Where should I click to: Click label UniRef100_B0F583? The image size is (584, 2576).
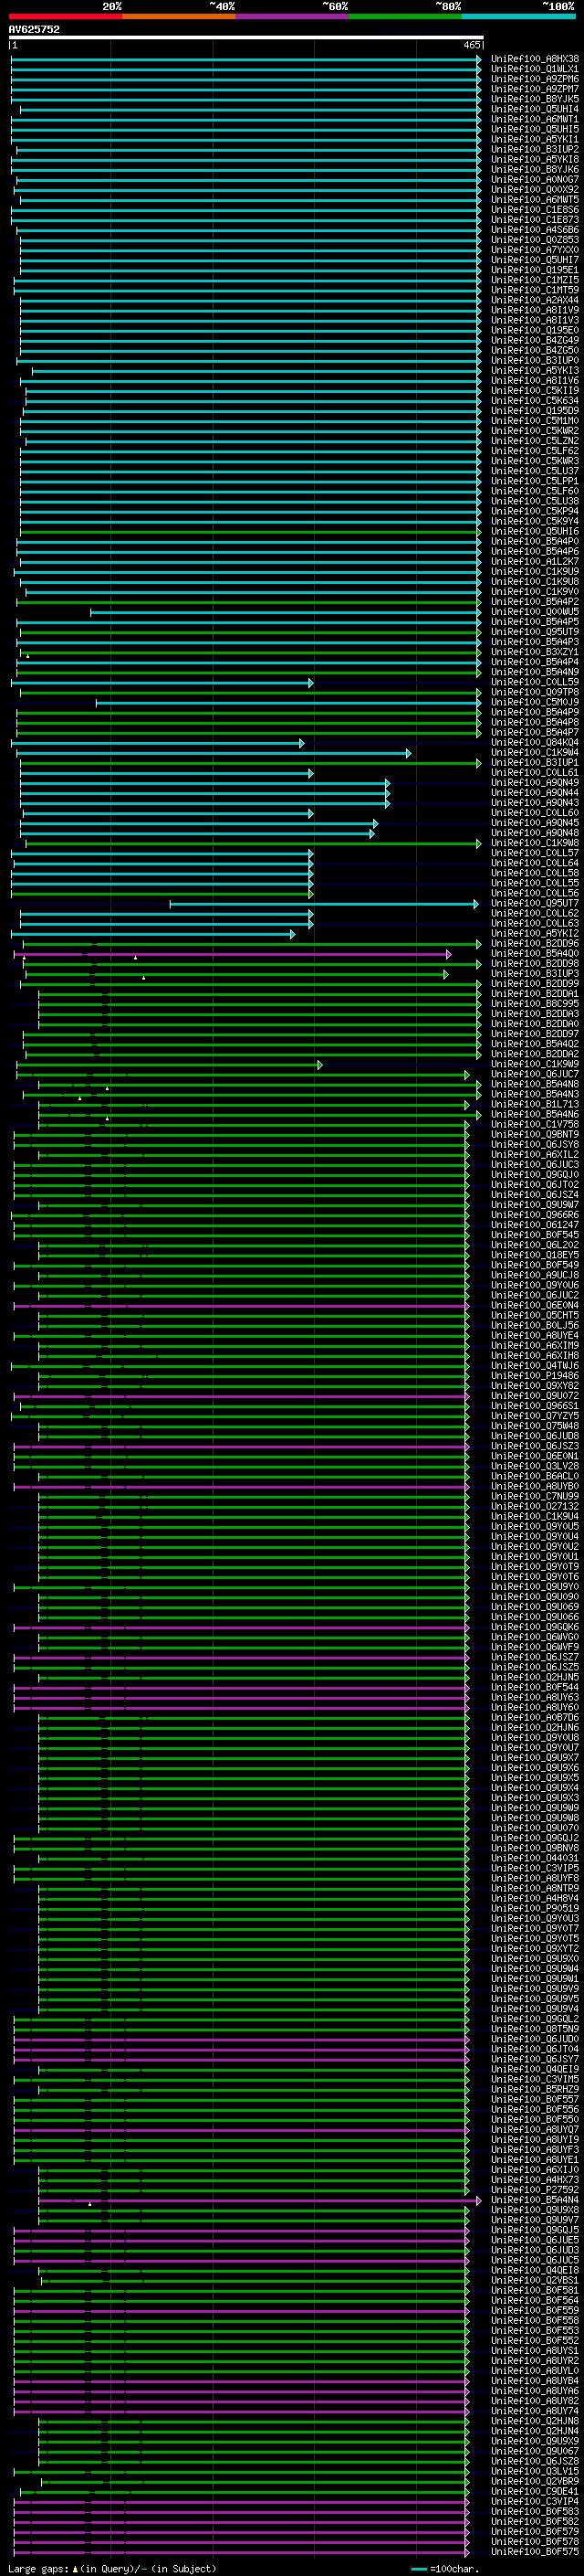pos(535,2511)
